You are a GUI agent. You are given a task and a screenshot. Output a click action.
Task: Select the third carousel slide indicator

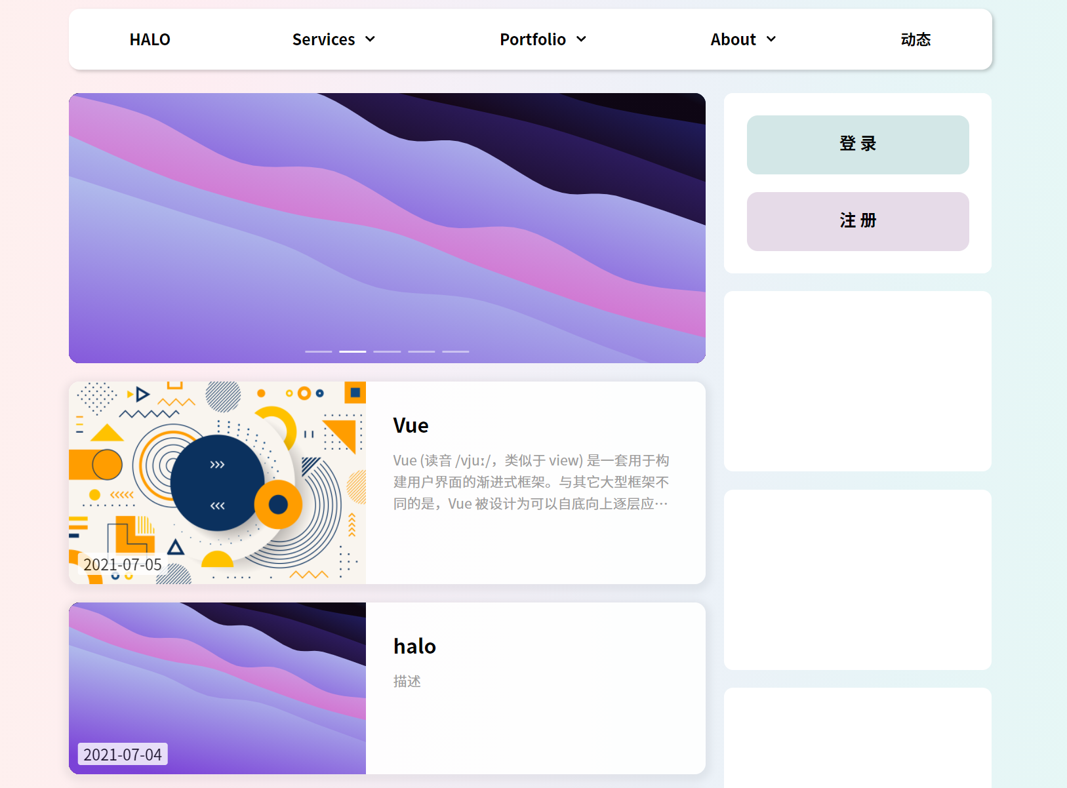pyautogui.click(x=387, y=351)
